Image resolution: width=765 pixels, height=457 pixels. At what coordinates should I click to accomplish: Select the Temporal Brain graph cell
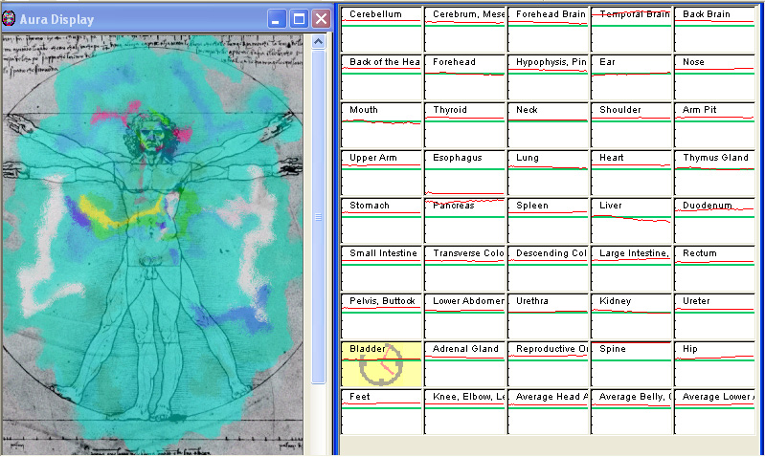tap(631, 30)
